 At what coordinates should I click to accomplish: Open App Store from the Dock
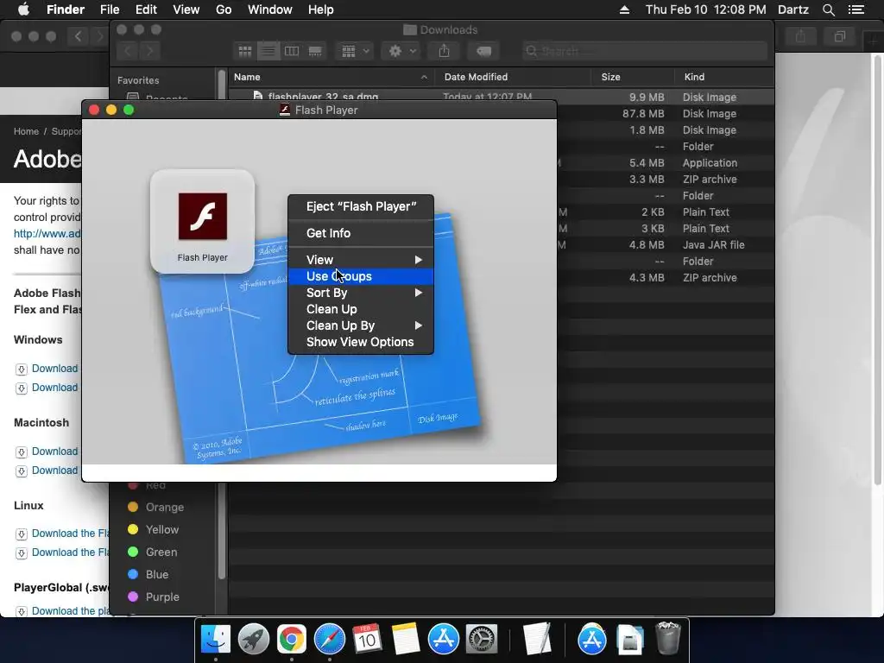pyautogui.click(x=443, y=640)
